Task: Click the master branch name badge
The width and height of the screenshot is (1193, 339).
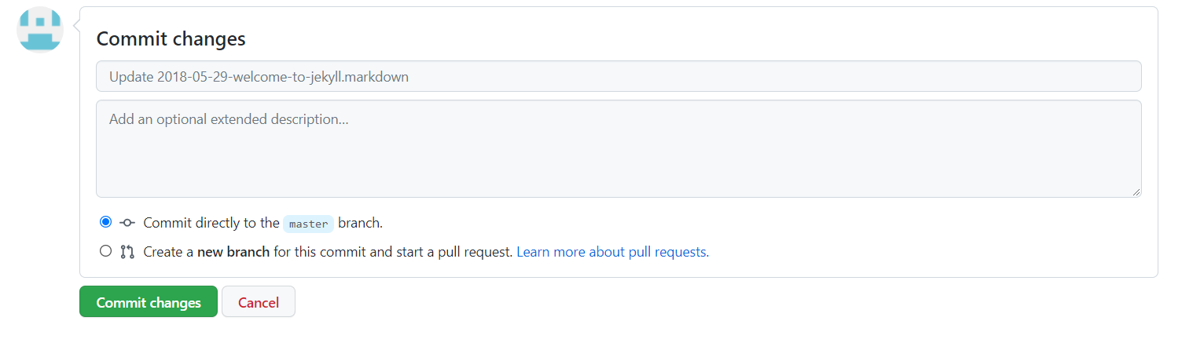Action: [308, 224]
